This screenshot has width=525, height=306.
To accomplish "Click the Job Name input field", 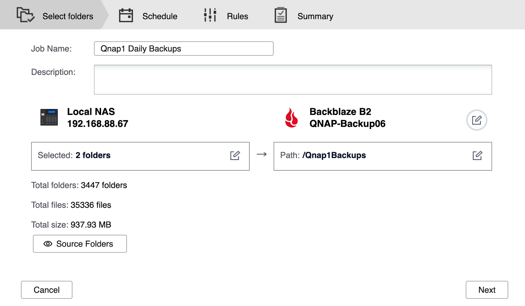I will coord(184,49).
